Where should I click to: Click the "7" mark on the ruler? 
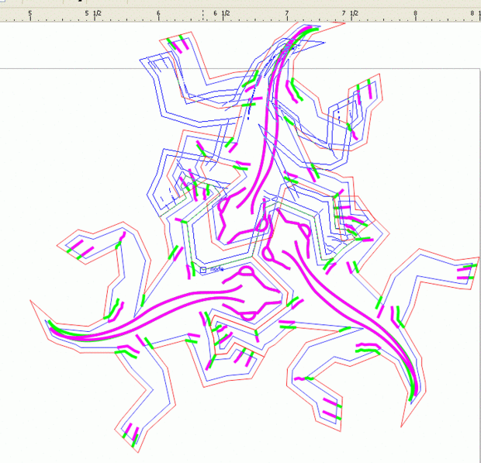(287, 13)
